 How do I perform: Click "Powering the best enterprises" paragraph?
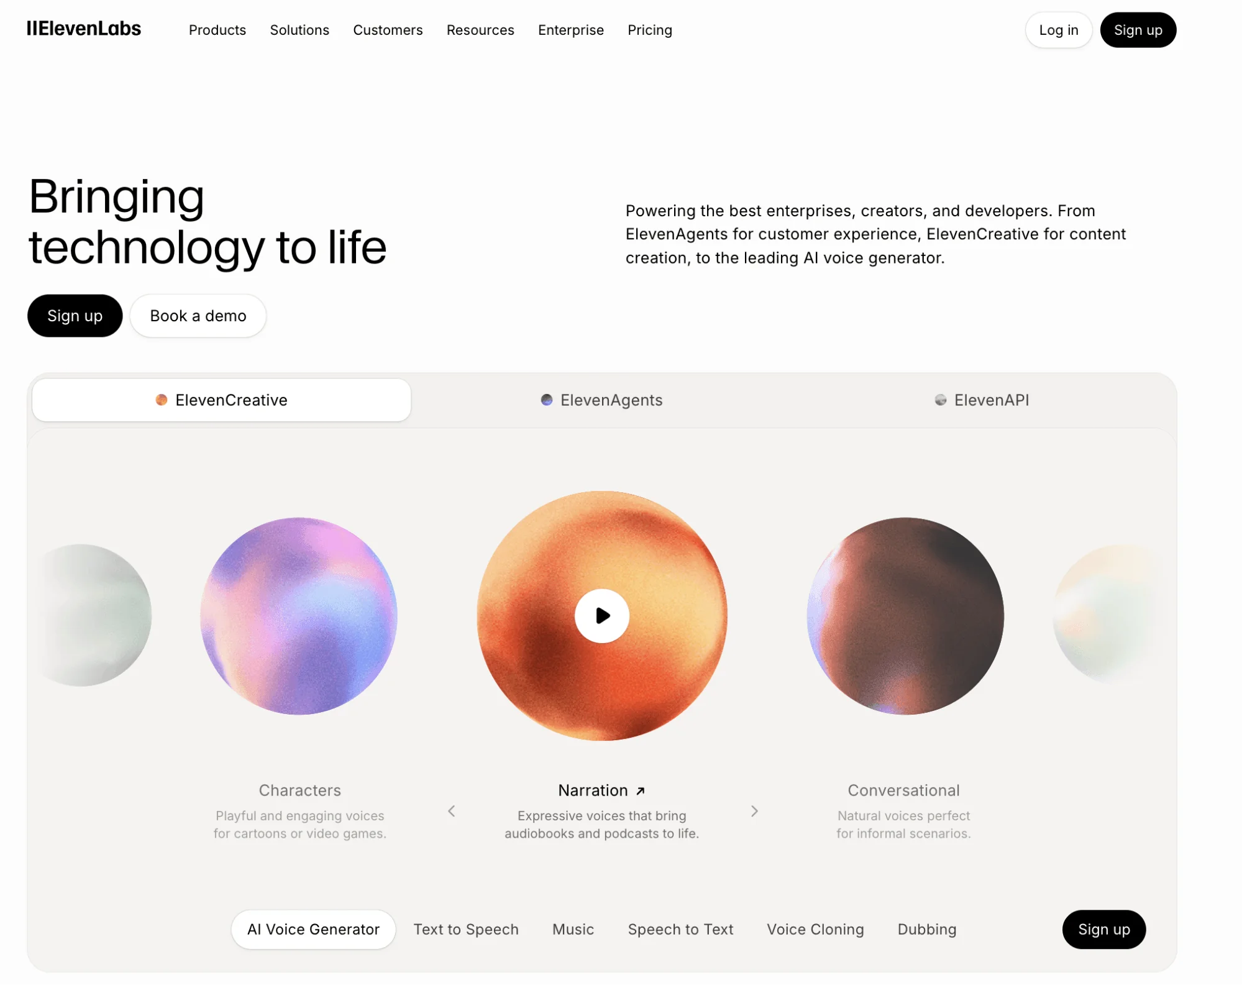point(875,234)
